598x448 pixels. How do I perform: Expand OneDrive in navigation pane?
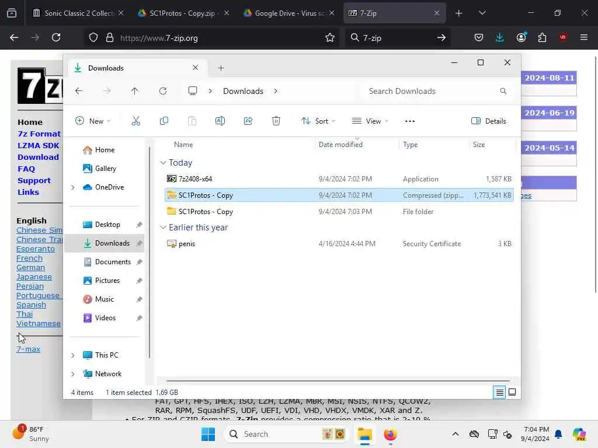[x=73, y=187]
